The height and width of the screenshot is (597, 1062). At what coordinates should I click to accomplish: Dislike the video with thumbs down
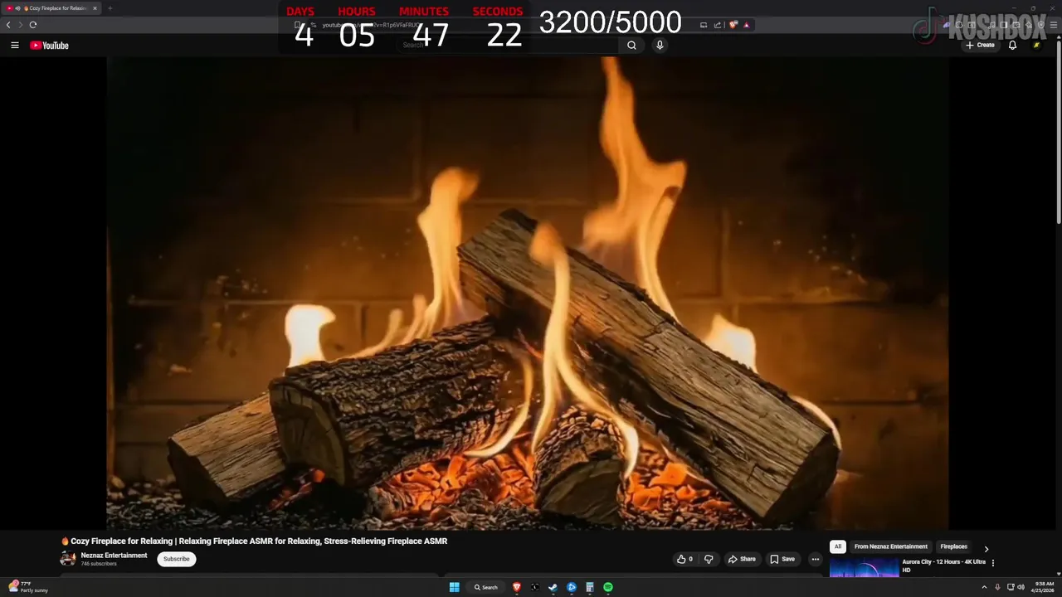click(709, 559)
